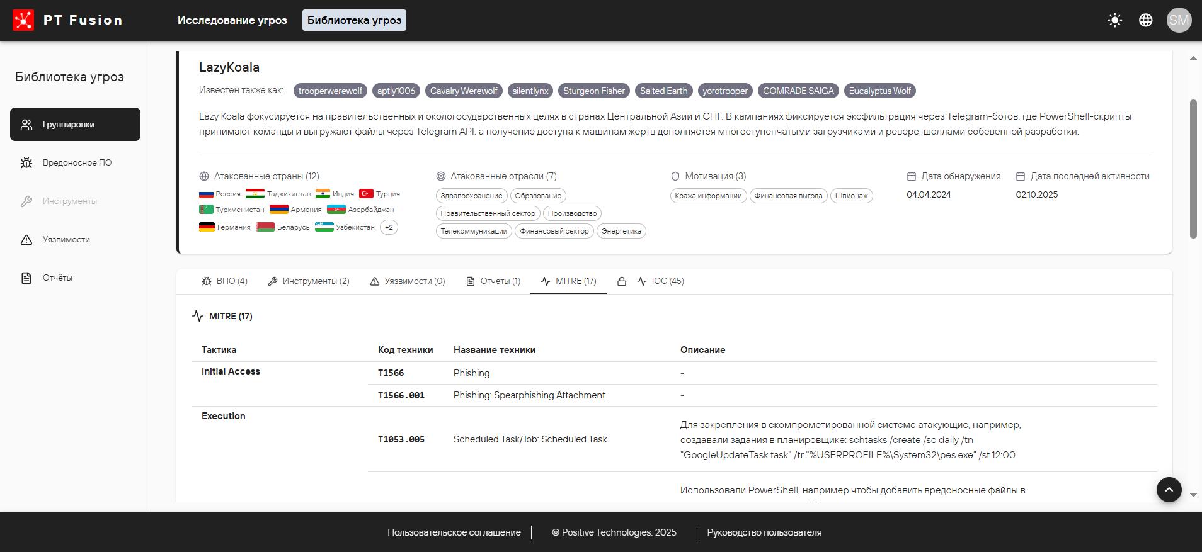This screenshot has height=552, width=1202.
Task: Open the Руководство пользователя footer link
Action: (764, 532)
